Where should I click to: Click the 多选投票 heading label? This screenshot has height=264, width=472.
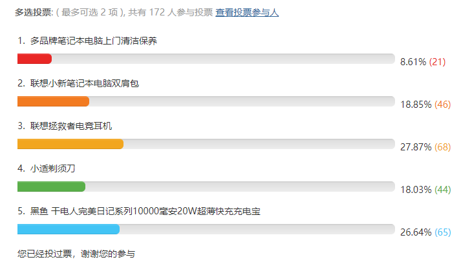pyautogui.click(x=34, y=12)
